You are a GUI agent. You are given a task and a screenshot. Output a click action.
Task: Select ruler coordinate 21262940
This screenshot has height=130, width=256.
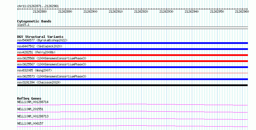(192, 11)
